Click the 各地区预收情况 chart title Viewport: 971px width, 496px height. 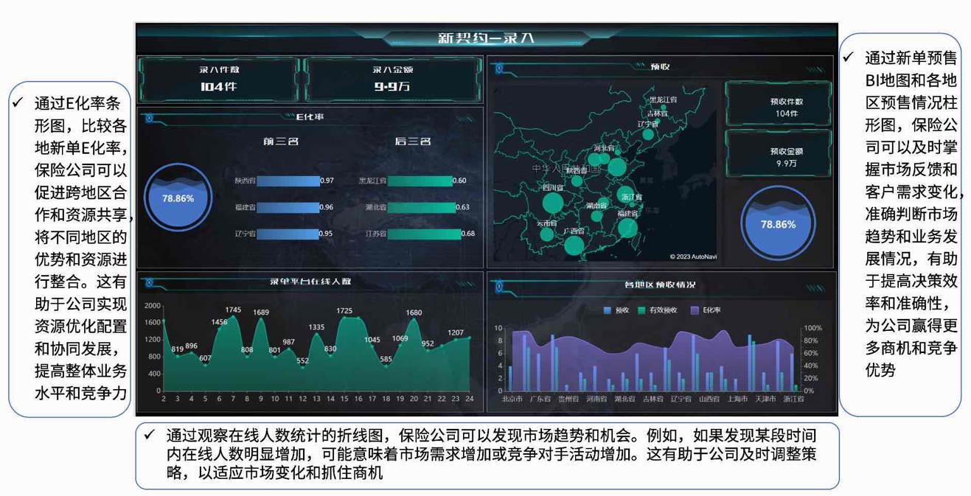(x=660, y=286)
